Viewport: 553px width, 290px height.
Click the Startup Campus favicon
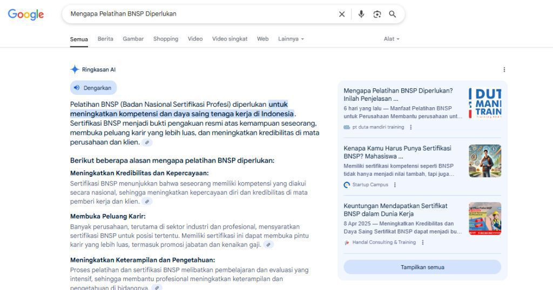click(347, 185)
